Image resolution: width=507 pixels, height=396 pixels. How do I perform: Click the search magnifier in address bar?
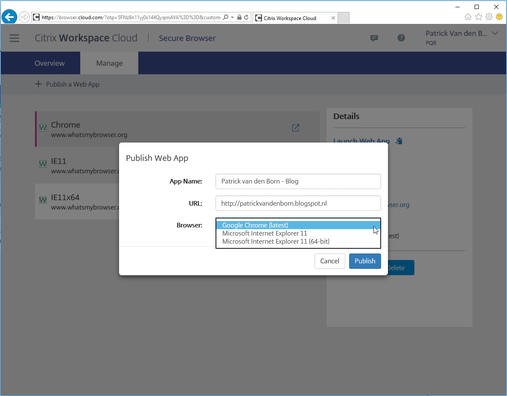(x=226, y=17)
